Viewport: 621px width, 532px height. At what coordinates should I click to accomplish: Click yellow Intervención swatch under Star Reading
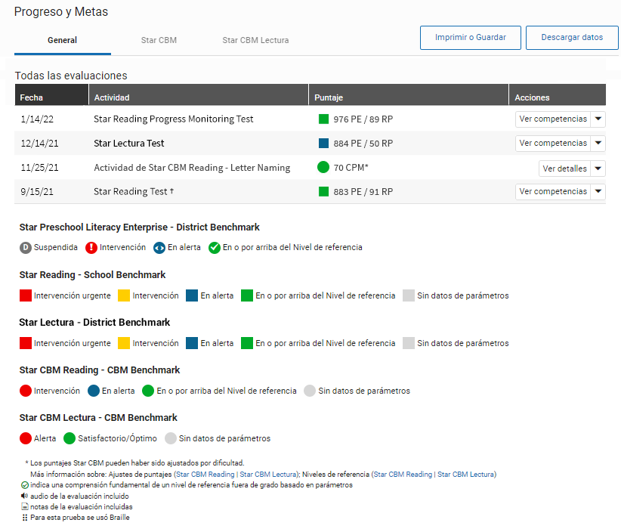tap(124, 295)
